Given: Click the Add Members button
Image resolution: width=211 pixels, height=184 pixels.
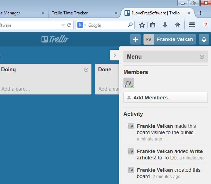Looking at the screenshot, I should [166, 98].
